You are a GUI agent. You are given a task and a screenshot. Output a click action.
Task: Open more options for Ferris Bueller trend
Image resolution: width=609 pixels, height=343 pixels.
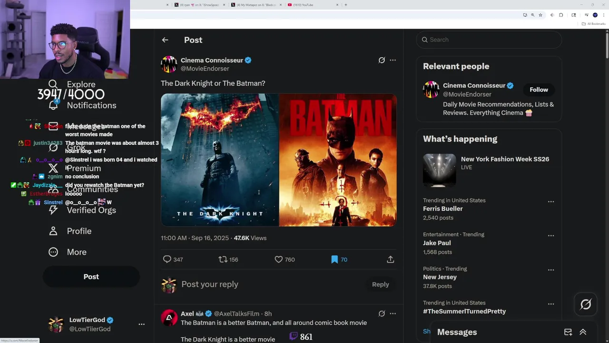click(x=551, y=202)
